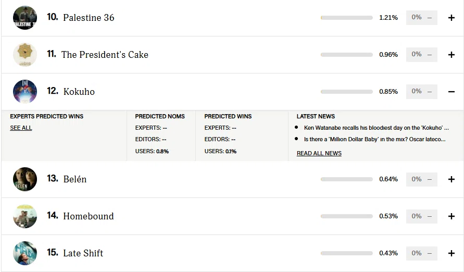Click the Belén poster thumbnail

25,179
